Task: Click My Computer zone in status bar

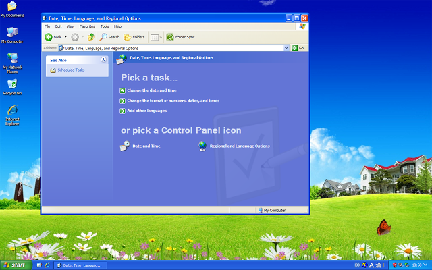Action: (272, 210)
